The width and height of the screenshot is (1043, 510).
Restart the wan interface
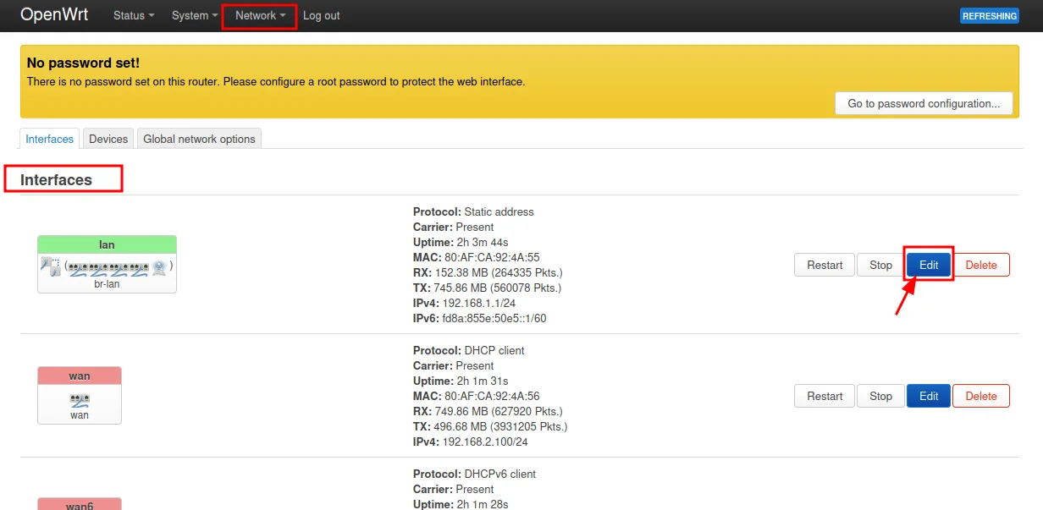pyautogui.click(x=825, y=396)
